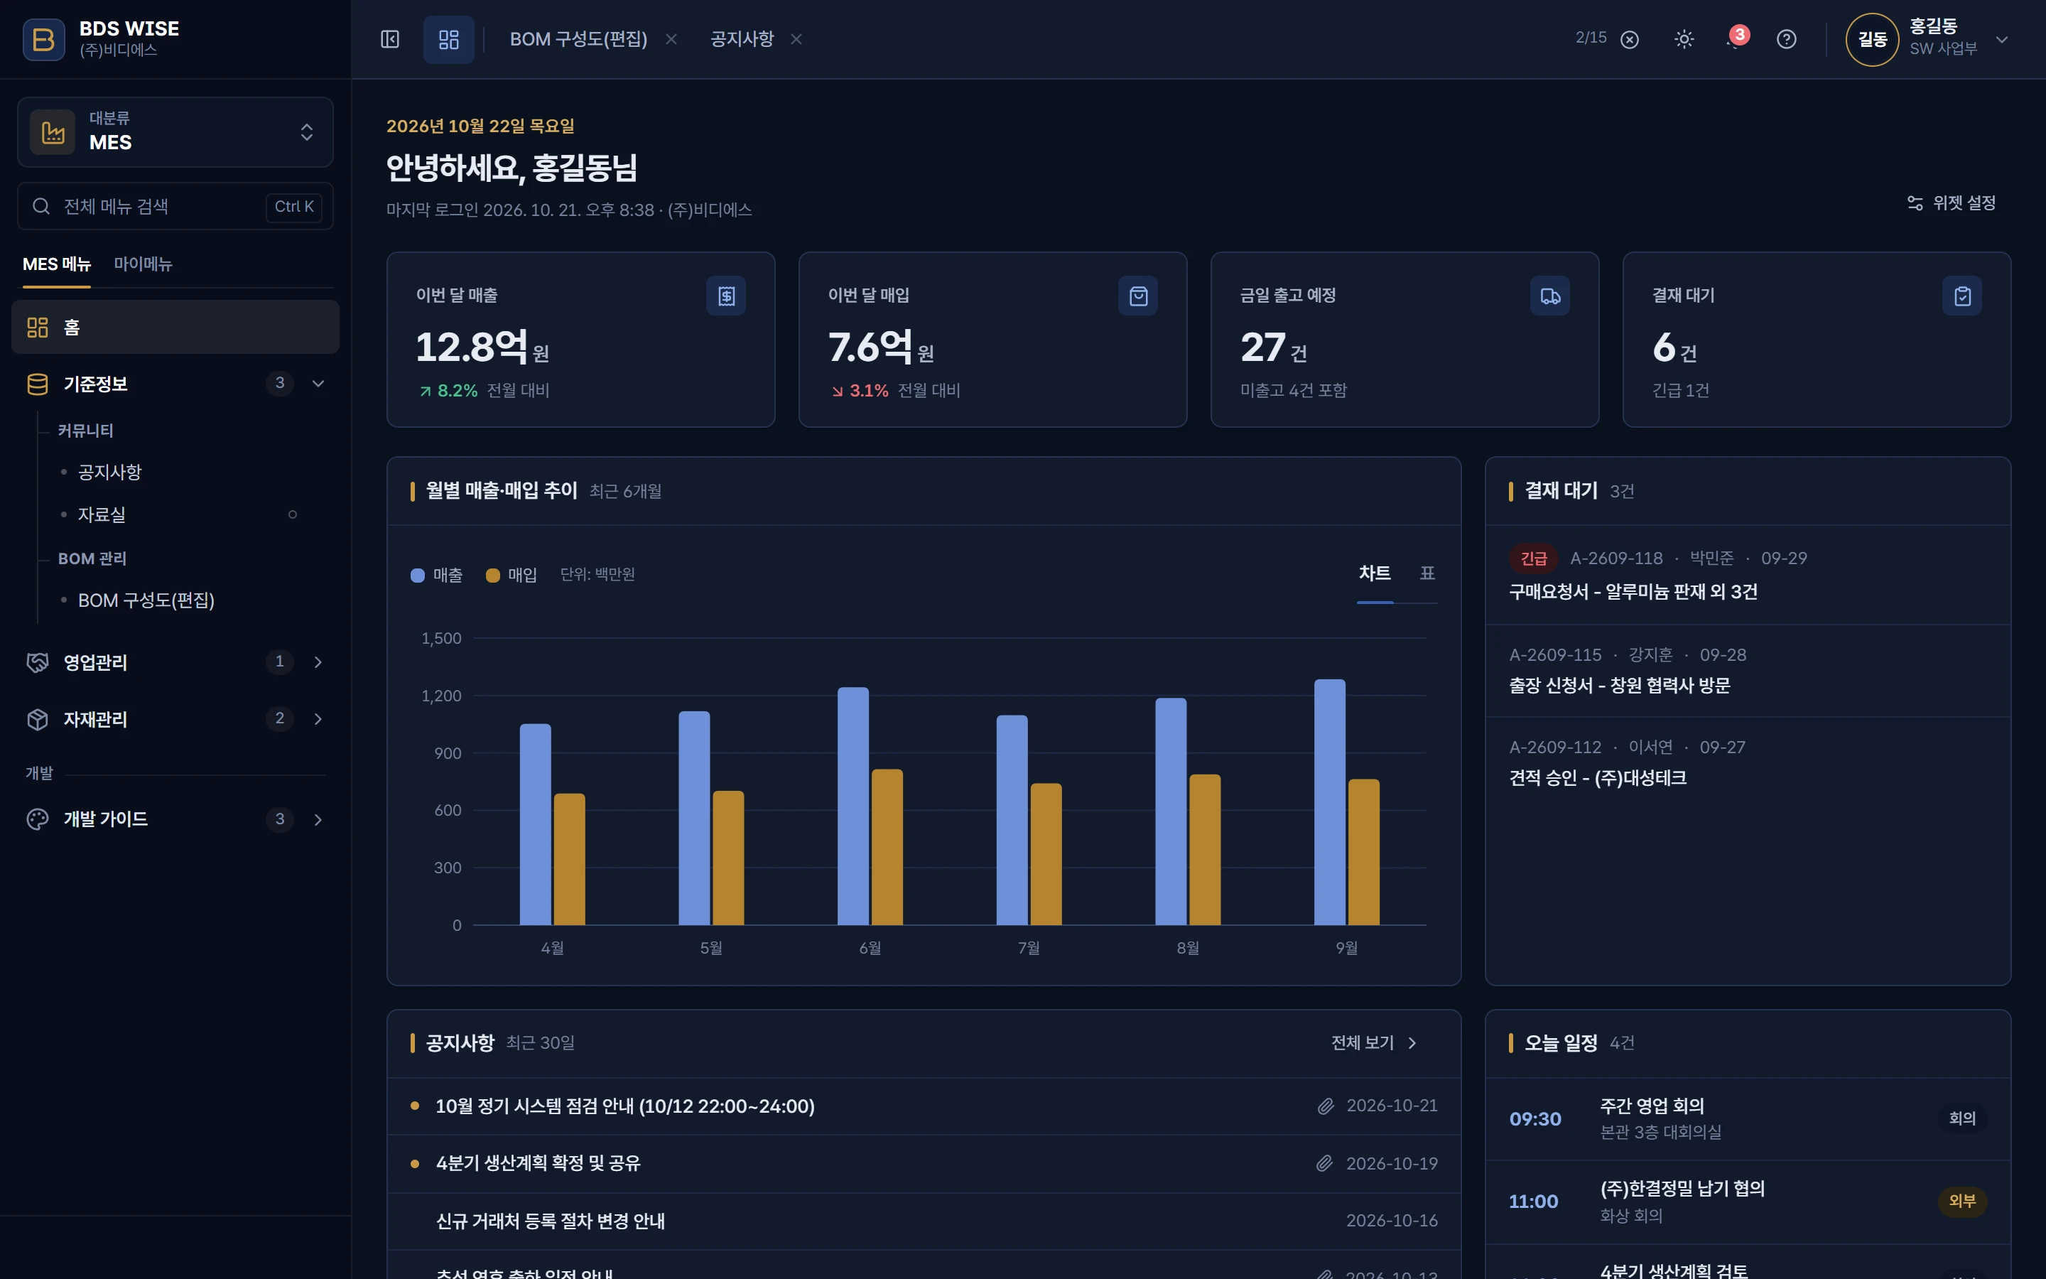Image resolution: width=2046 pixels, height=1279 pixels.
Task: Click the 금일 출고 예정 truck icon
Action: [x=1549, y=296]
